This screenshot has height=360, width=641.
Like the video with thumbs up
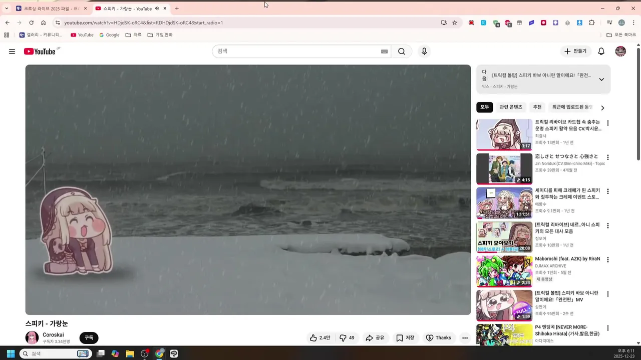320,338
